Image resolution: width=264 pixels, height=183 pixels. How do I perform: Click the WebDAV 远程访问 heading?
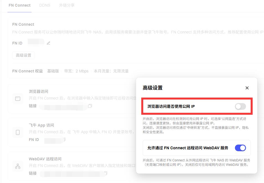pos(45,159)
